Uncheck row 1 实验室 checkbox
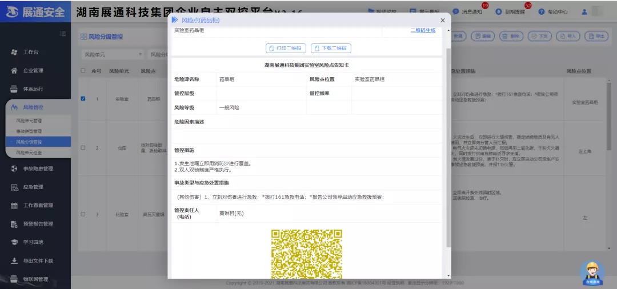Image resolution: width=617 pixels, height=289 pixels. [x=83, y=99]
